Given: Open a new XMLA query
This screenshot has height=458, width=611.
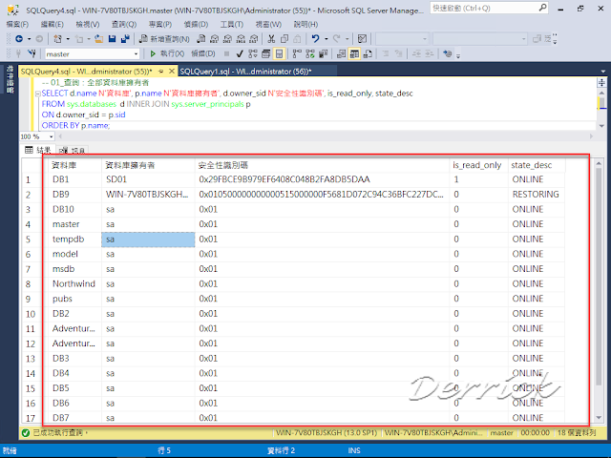Looking at the screenshot, I should [x=241, y=38].
